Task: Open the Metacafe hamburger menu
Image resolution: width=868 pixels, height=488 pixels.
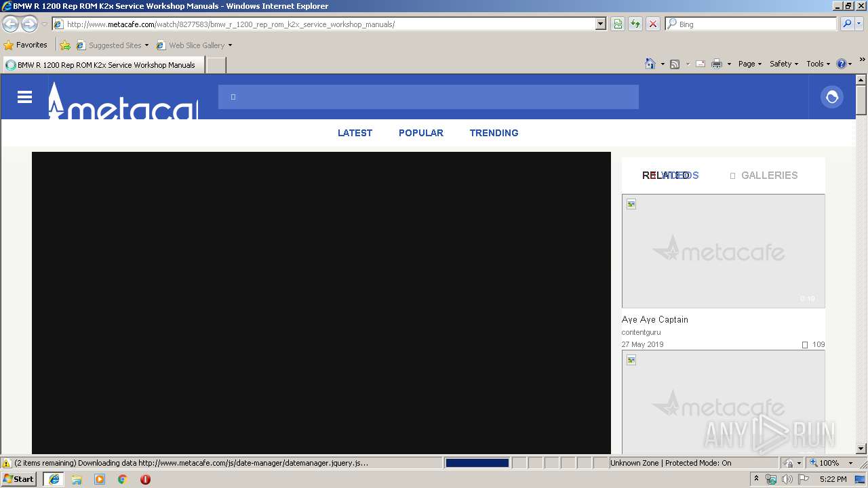Action: click(25, 97)
